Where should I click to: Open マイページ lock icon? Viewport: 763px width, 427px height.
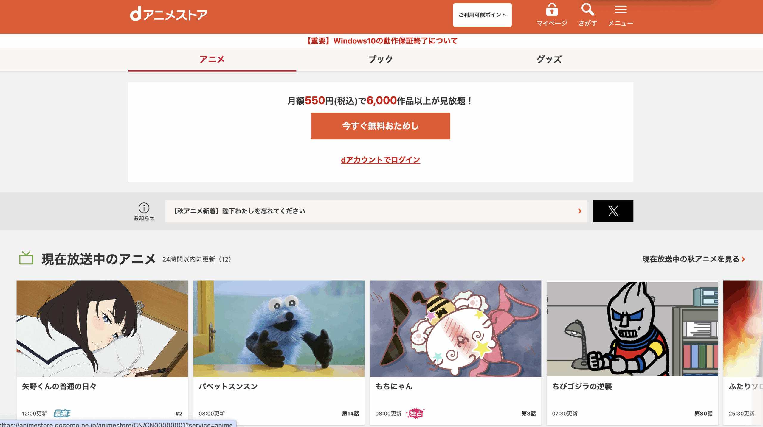pyautogui.click(x=552, y=10)
